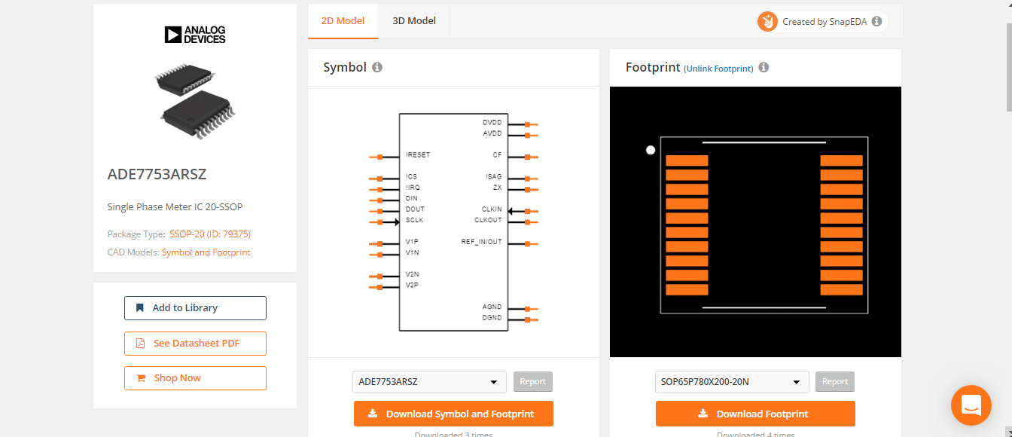This screenshot has height=437, width=1012.
Task: Click the info icon next to Footprint
Action: point(764,67)
